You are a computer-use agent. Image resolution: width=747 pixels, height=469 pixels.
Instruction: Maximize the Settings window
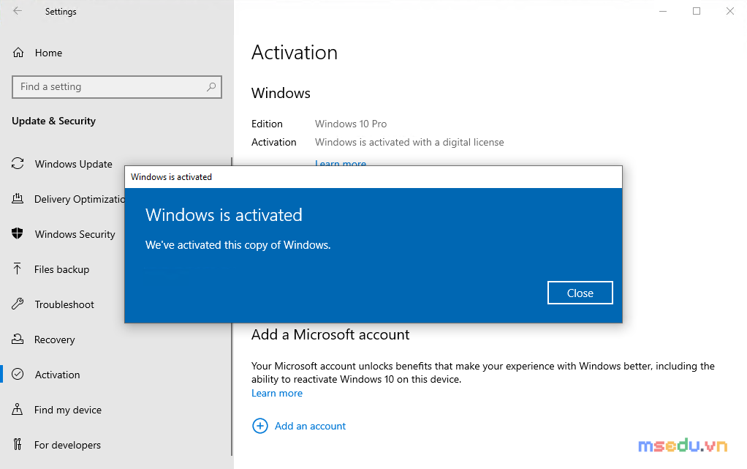coord(696,11)
